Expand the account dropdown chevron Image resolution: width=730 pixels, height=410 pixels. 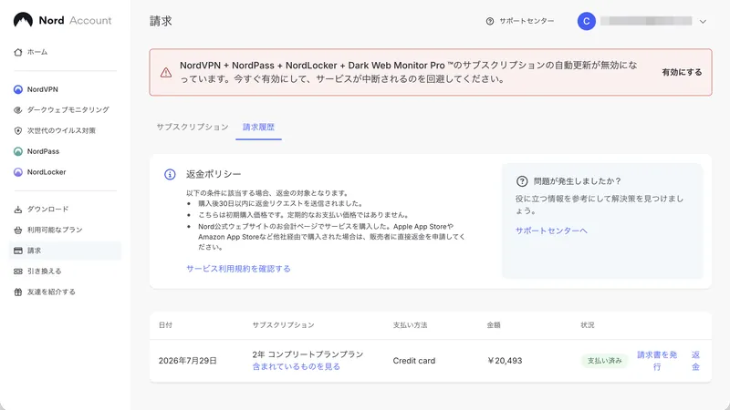coord(703,21)
